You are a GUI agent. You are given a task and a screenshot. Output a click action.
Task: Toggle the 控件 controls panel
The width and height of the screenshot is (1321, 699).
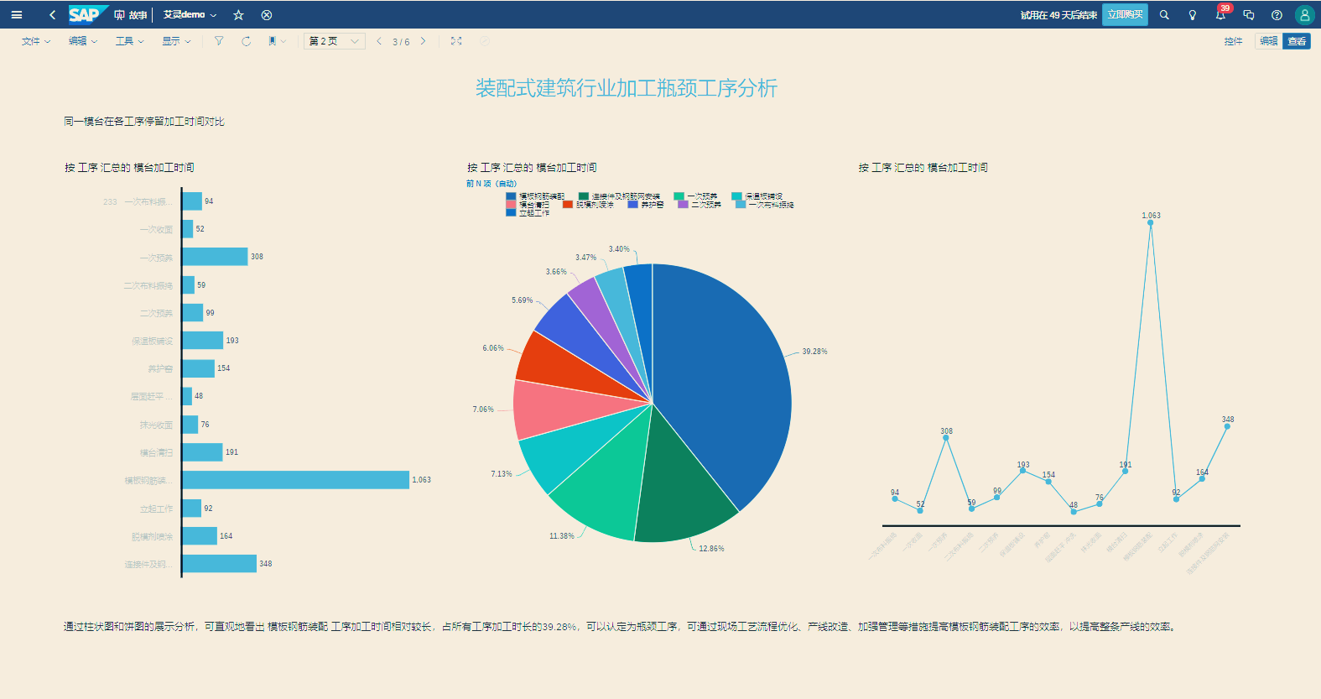tap(1233, 41)
